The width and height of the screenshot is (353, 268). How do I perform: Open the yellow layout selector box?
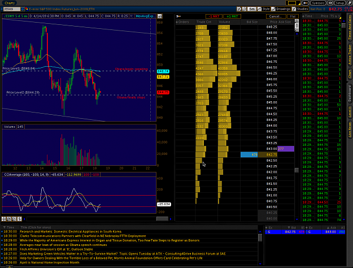click(292, 3)
